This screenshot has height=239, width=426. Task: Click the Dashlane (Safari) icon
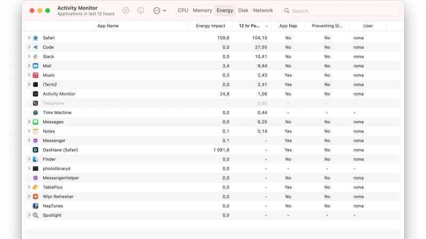[x=36, y=150]
